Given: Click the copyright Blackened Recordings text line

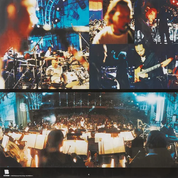Looking at the screenshot, I should pos(22,176).
